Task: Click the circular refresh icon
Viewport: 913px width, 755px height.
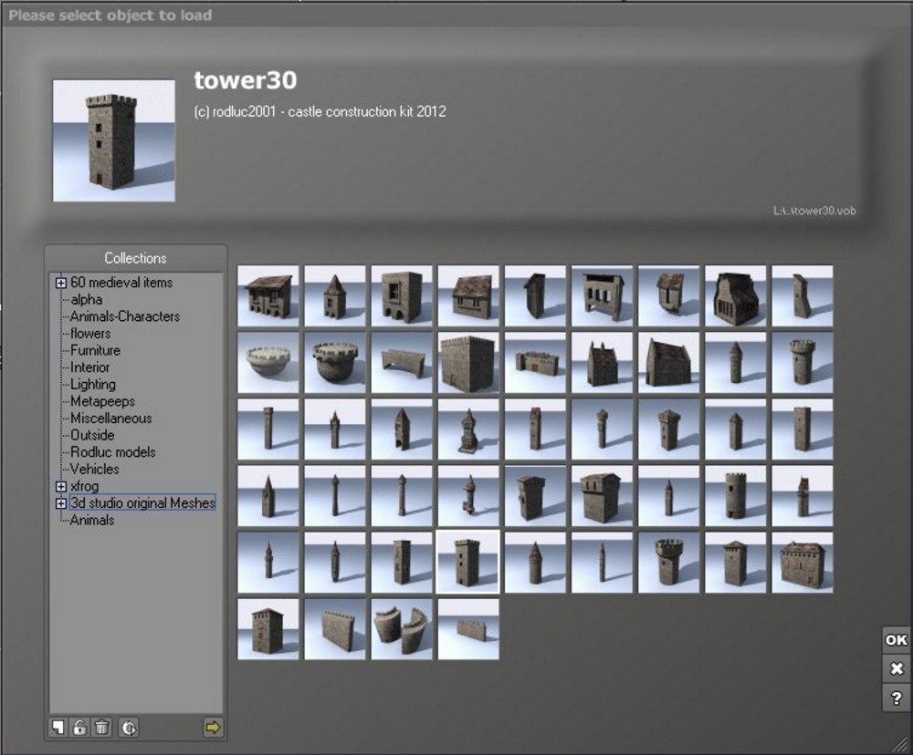Action: pos(129,727)
